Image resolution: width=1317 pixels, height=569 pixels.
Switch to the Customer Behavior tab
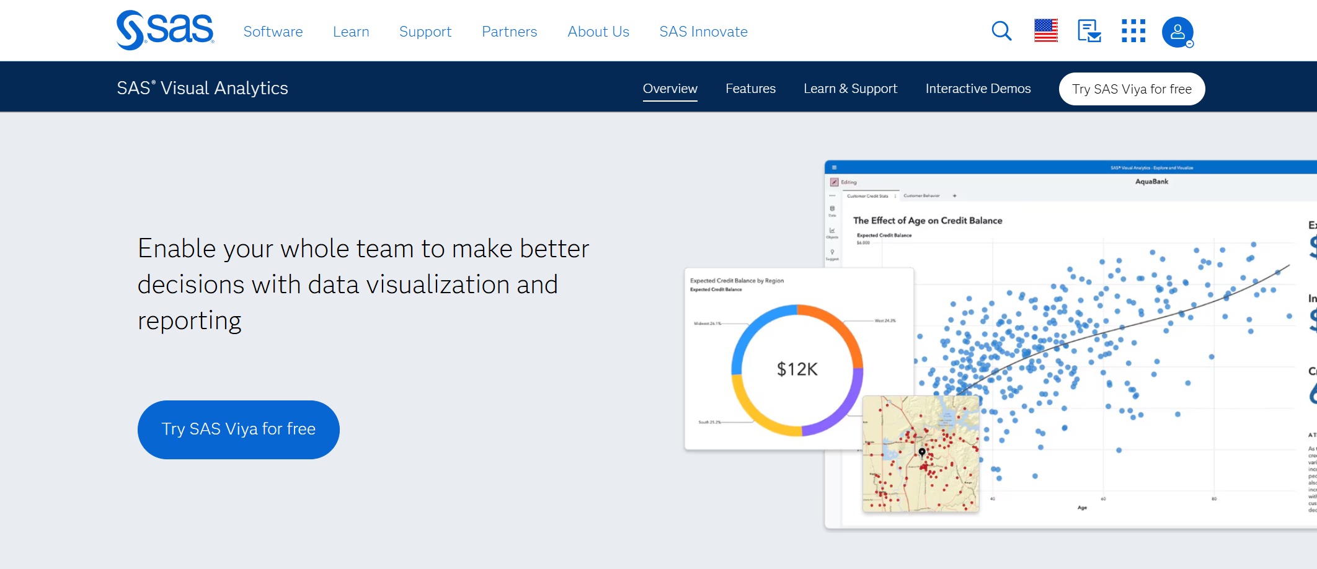(921, 195)
